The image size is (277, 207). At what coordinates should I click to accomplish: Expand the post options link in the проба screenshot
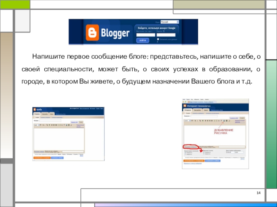(39, 152)
